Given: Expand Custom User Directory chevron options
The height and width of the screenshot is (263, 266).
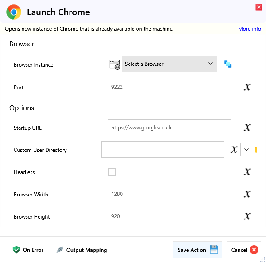Looking at the screenshot, I should click(246, 150).
